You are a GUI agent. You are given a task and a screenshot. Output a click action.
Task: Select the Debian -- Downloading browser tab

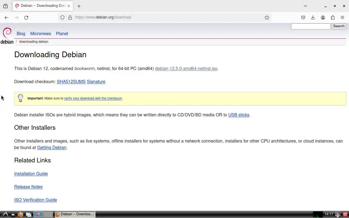point(43,6)
